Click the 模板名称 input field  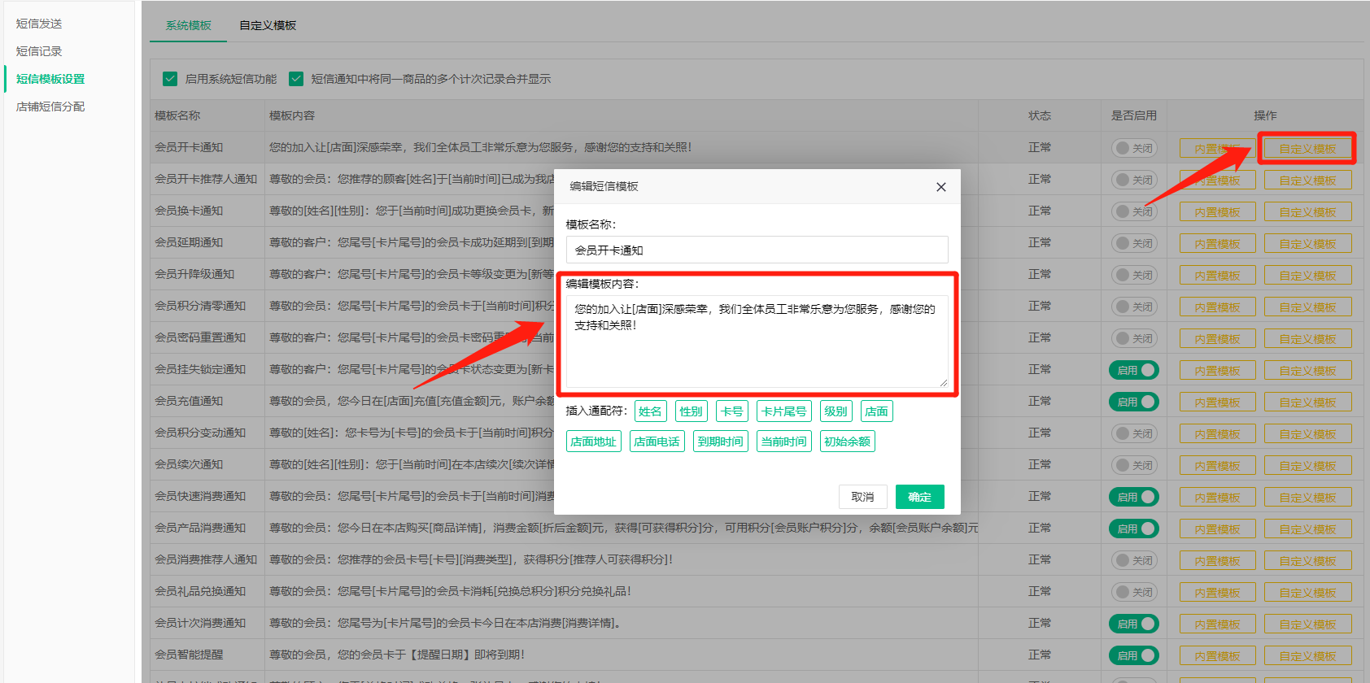click(x=757, y=250)
